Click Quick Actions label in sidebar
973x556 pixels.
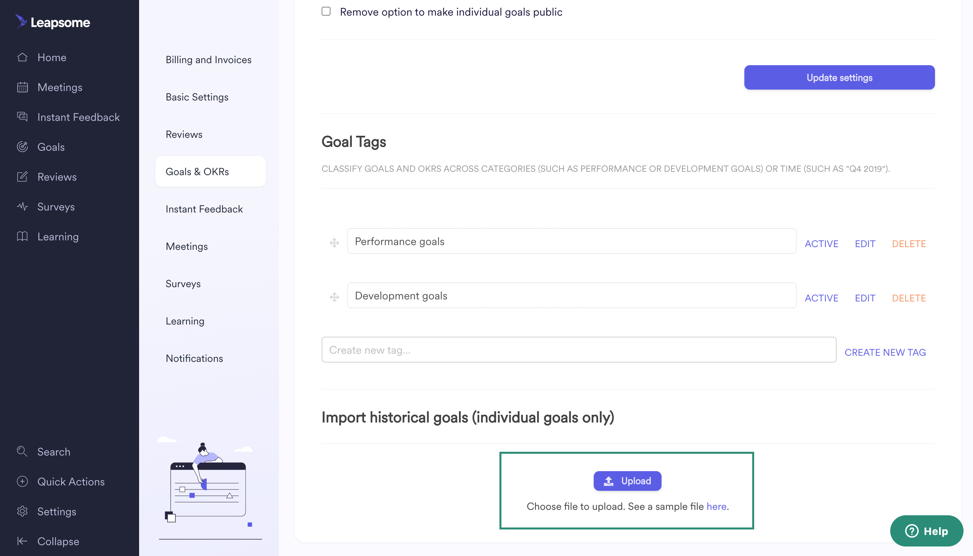click(71, 482)
